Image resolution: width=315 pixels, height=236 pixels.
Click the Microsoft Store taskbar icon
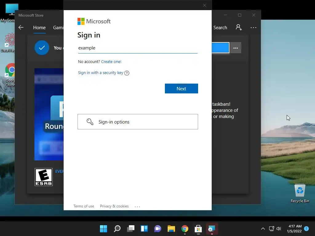point(198,229)
